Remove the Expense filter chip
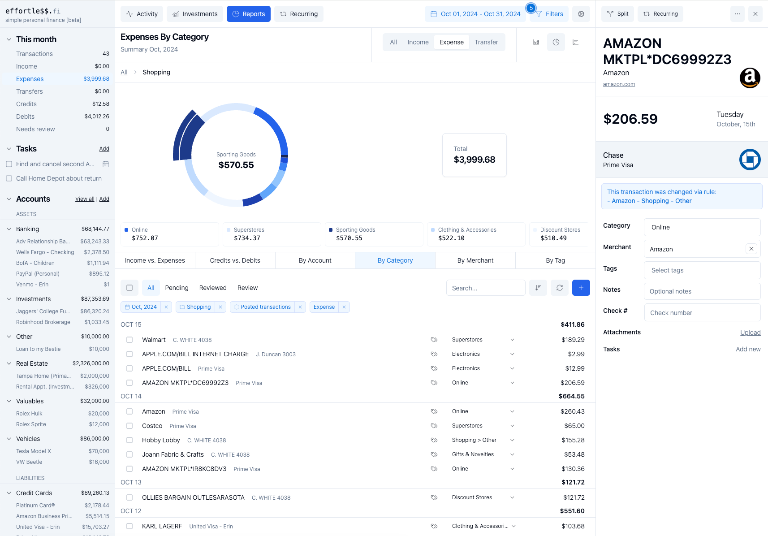Screen dimensions: 768x536 pyautogui.click(x=344, y=307)
